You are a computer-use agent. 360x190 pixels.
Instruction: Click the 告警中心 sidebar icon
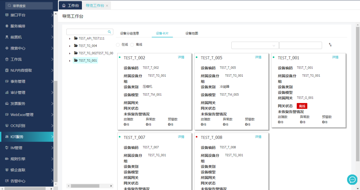click(7, 181)
